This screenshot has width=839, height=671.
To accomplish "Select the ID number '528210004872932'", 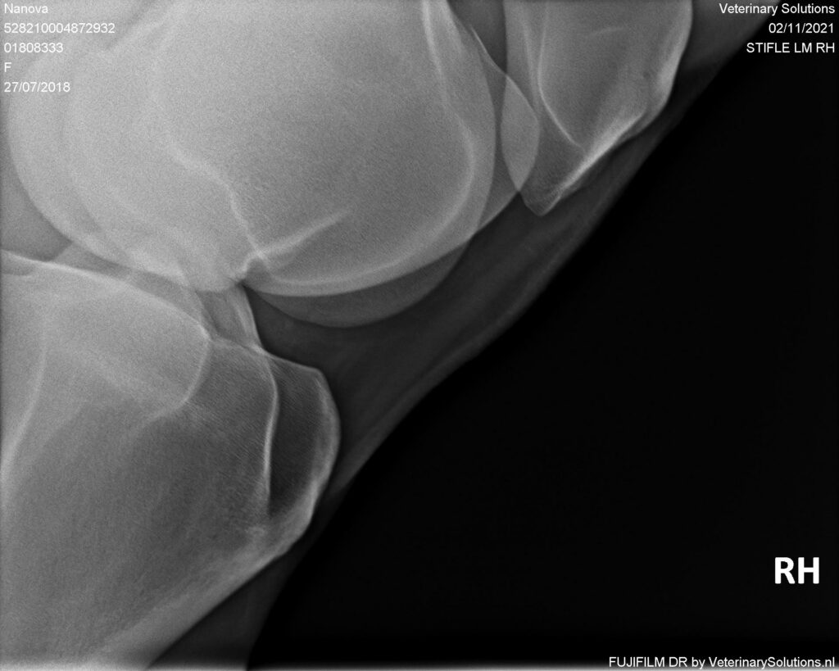I will pos(59,29).
